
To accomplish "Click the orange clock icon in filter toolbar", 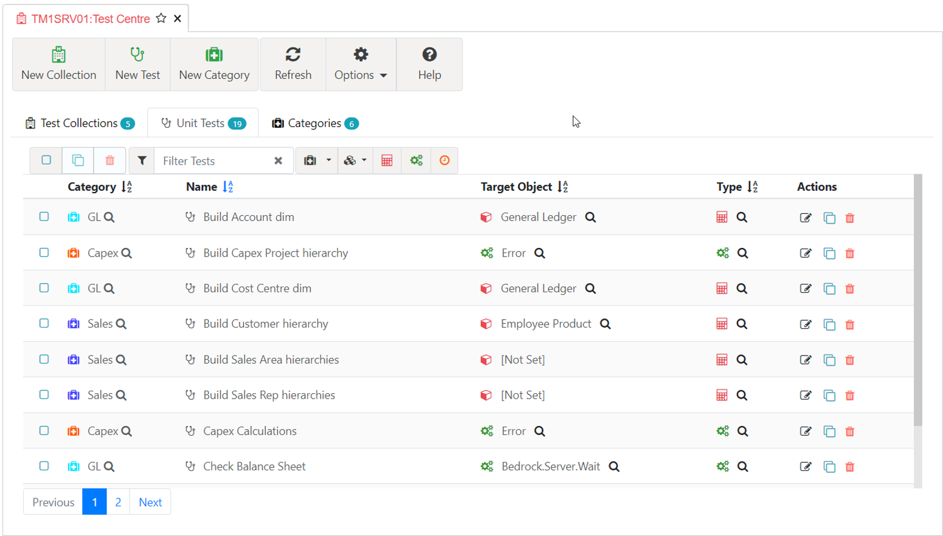I will click(444, 160).
